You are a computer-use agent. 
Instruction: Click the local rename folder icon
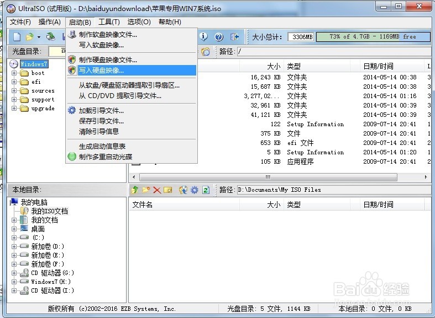(168, 190)
